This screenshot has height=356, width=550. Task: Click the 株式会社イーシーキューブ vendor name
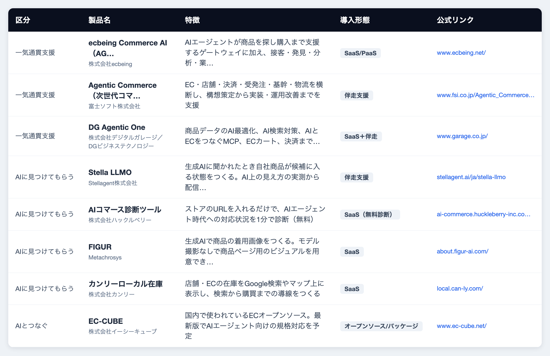point(122,332)
